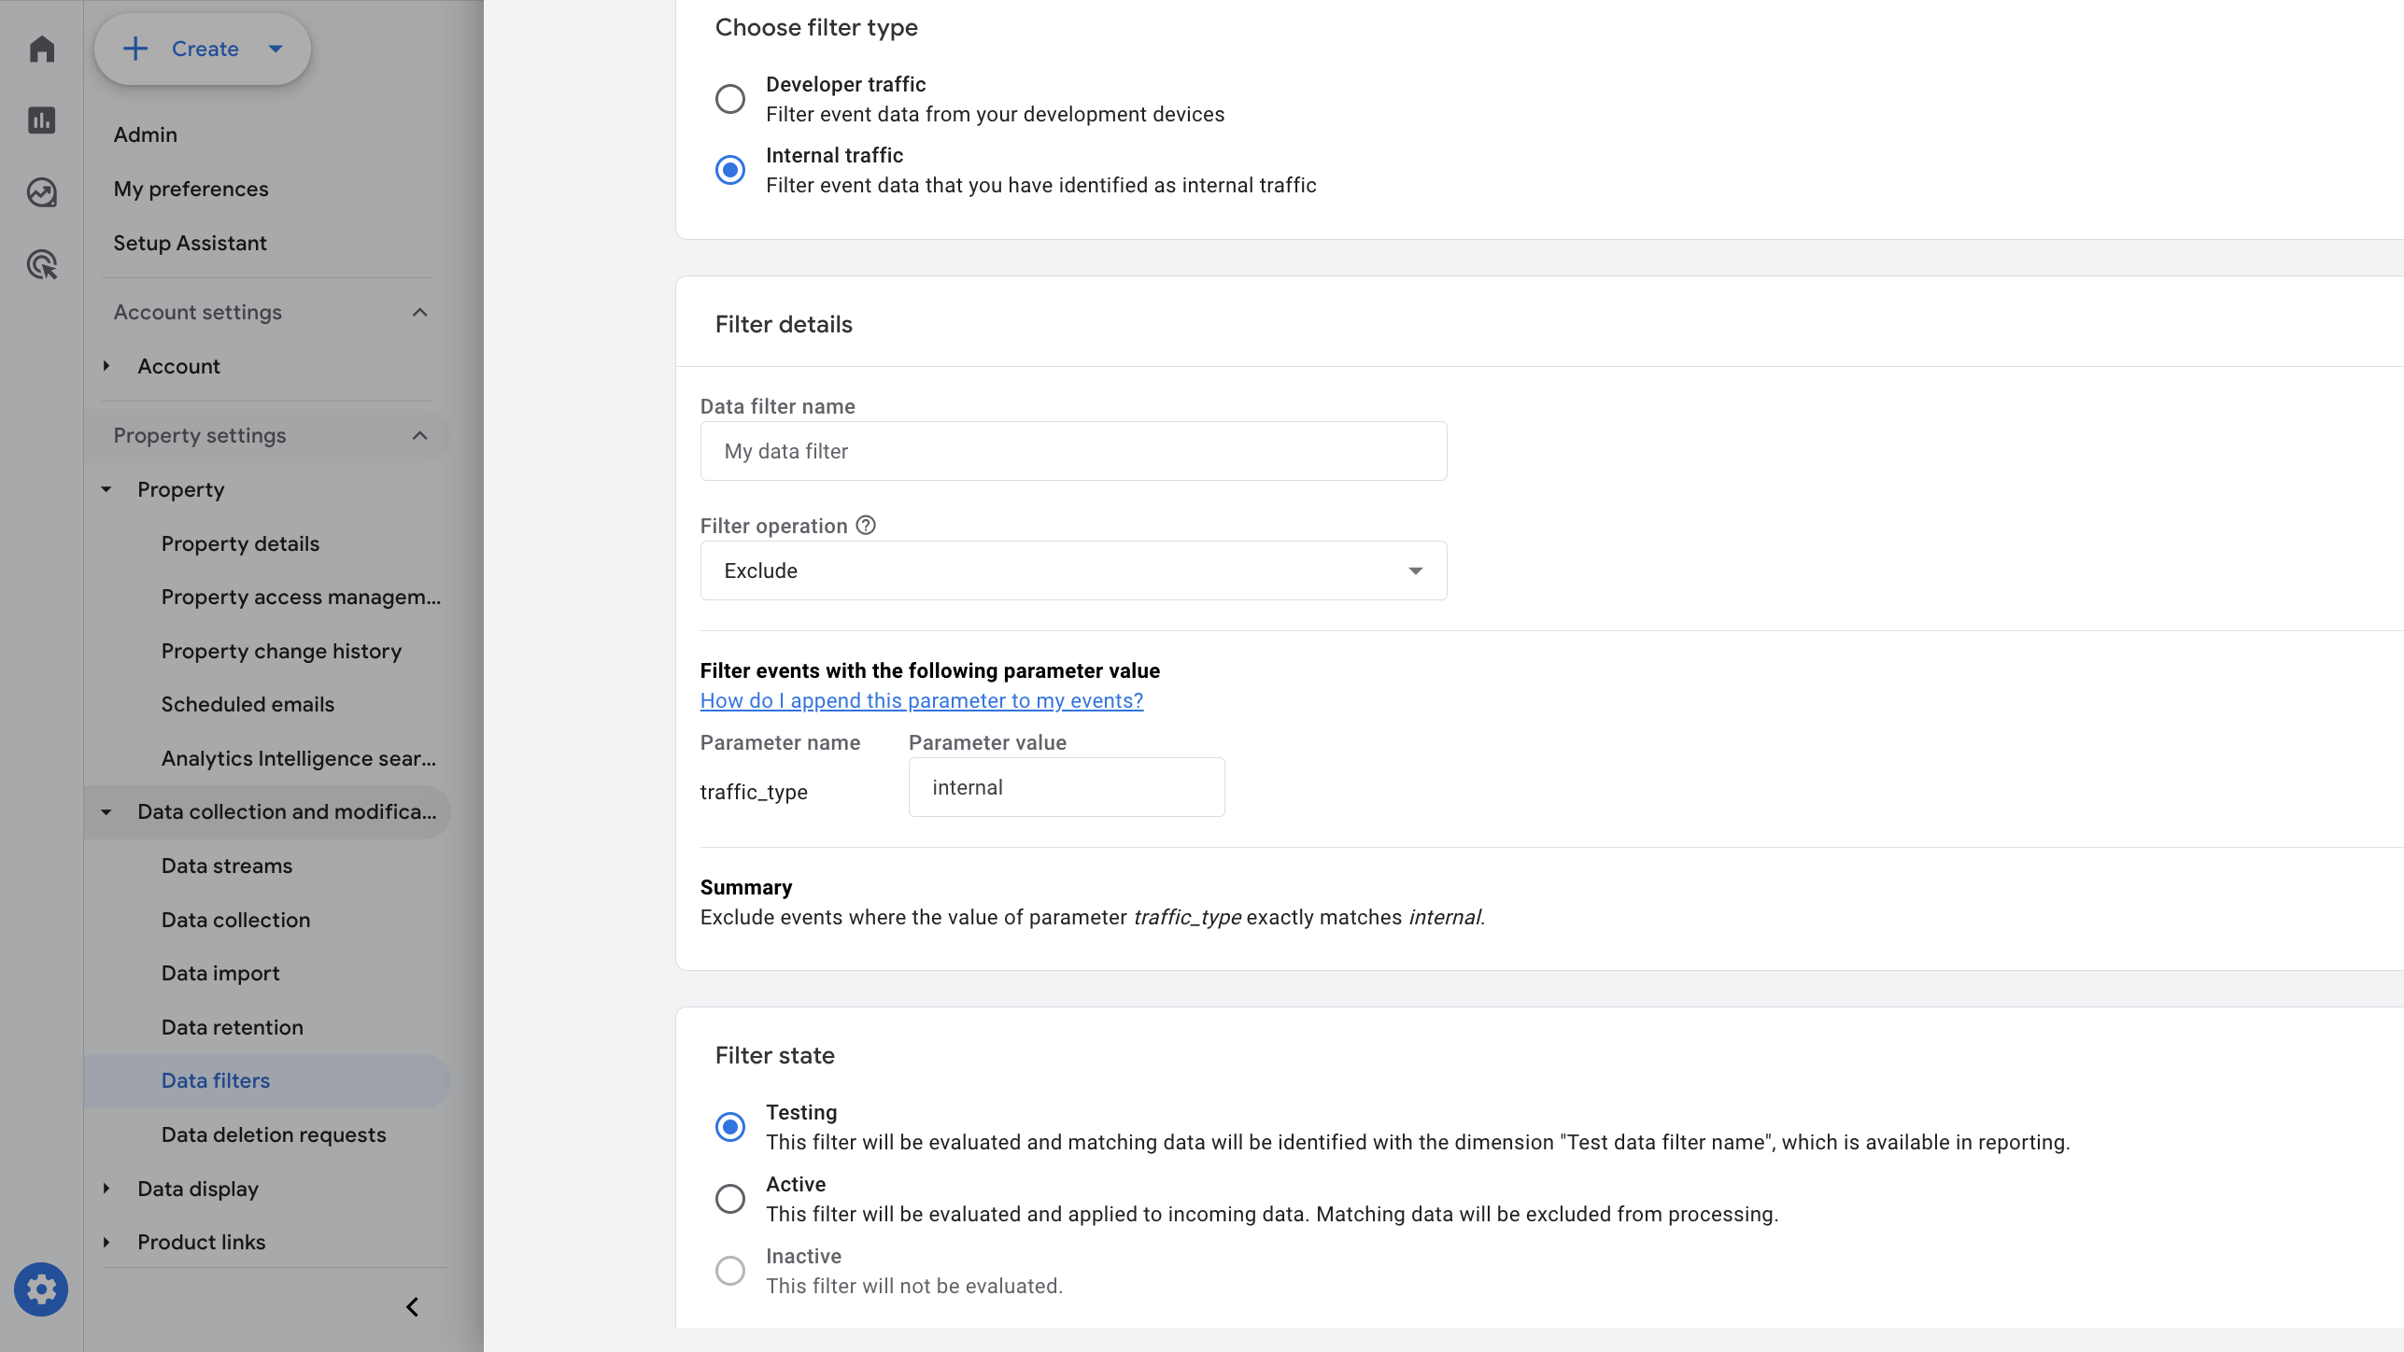Select Internal traffic filter type

click(730, 170)
